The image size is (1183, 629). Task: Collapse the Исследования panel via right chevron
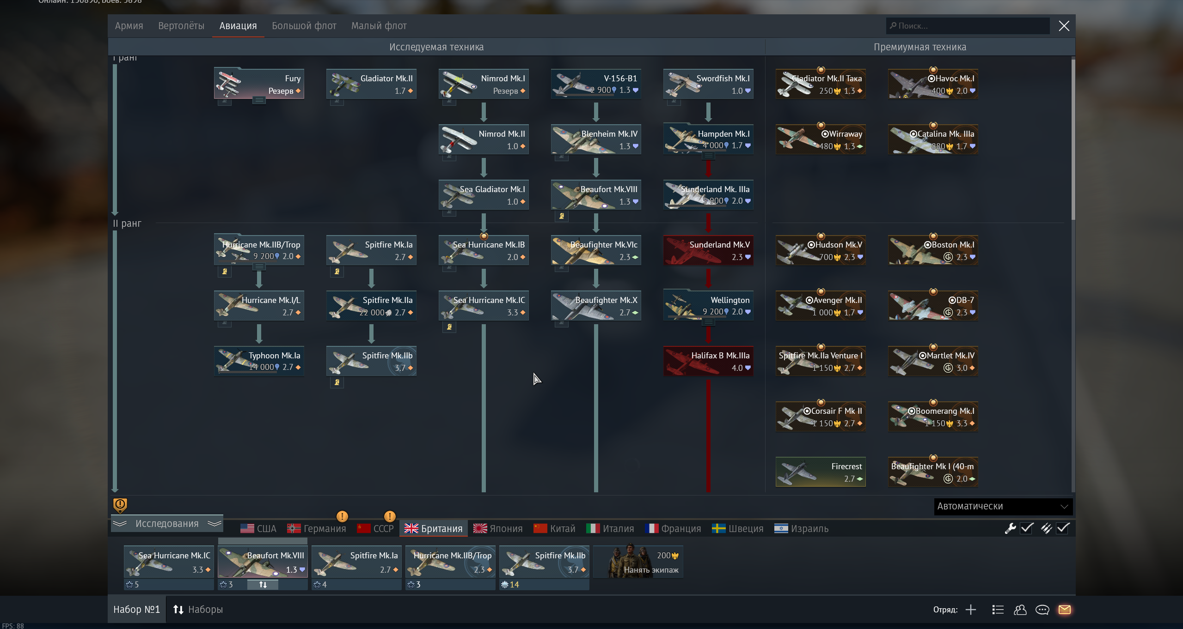(x=215, y=524)
